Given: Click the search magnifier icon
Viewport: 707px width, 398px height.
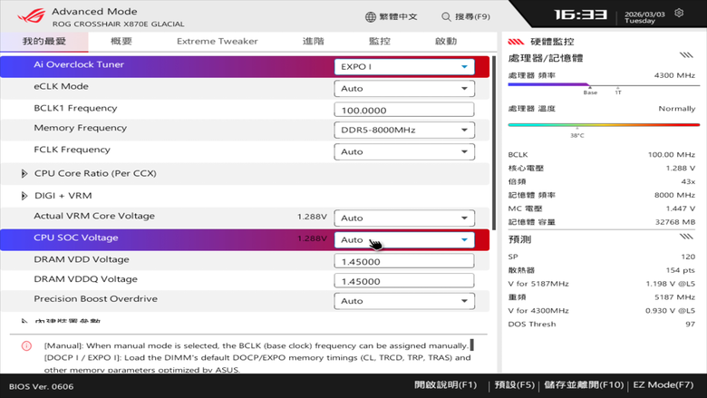Looking at the screenshot, I should [x=446, y=16].
